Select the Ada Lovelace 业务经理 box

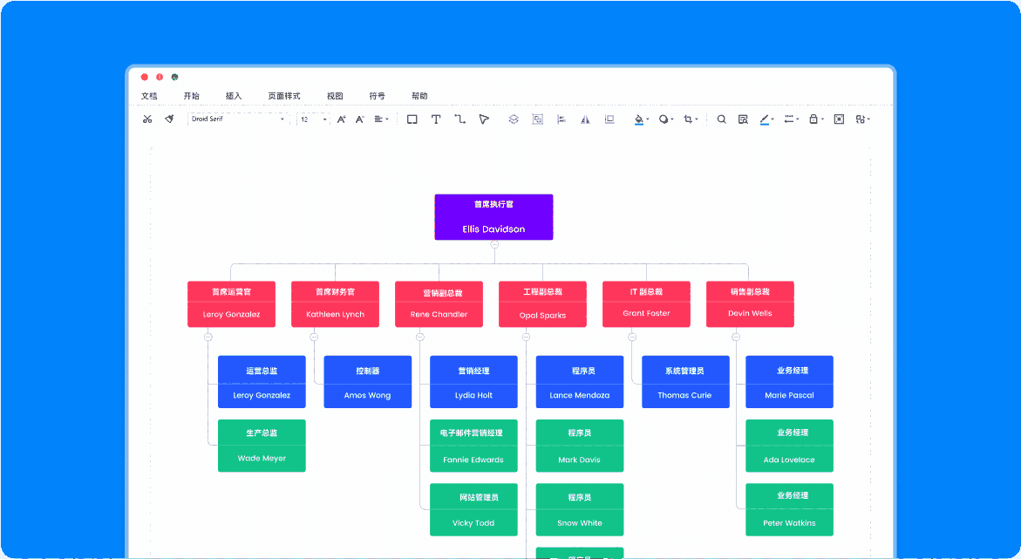(789, 446)
